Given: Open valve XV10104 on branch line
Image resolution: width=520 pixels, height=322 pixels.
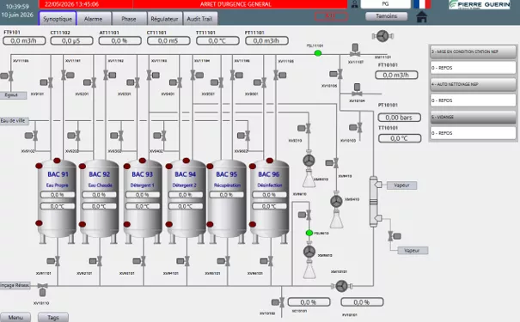Looking at the screenshot, I should coord(357,90).
